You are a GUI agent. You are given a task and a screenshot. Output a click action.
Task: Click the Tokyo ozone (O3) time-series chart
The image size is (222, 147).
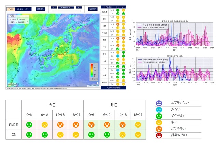point(171,70)
